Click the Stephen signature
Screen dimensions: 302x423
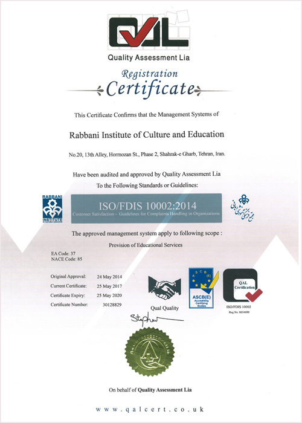(x=156, y=319)
